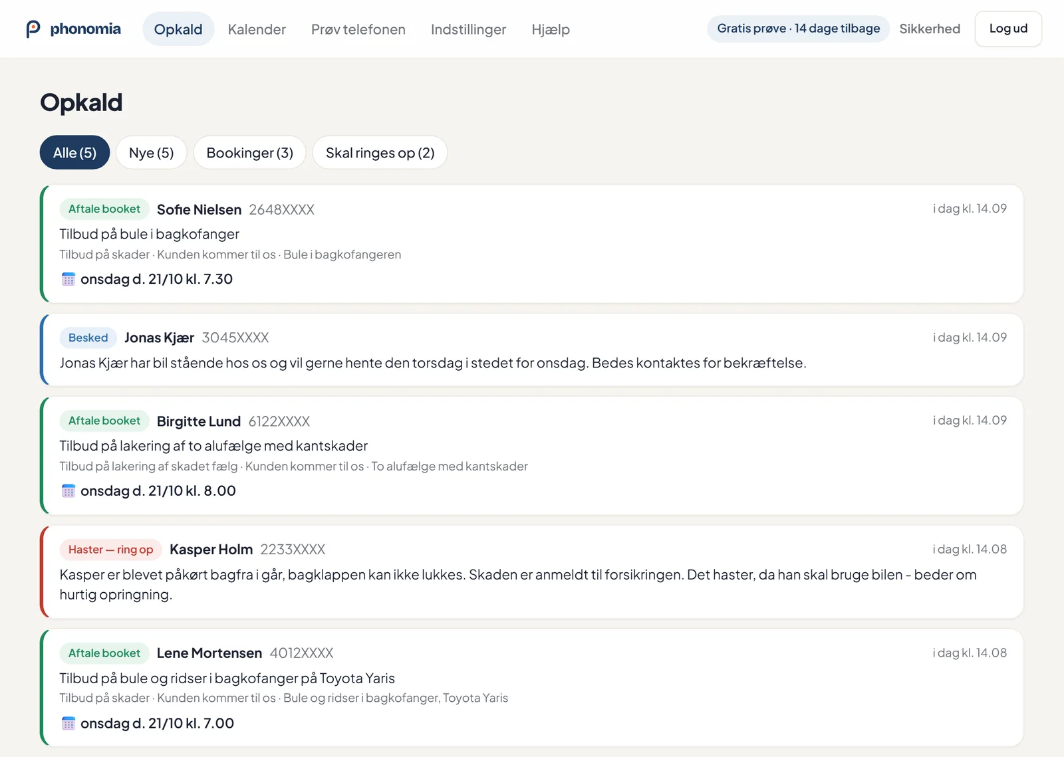Viewport: 1064px width, 757px height.
Task: Click Aftale booket tag on Lene Mortensen
Action: coord(104,653)
